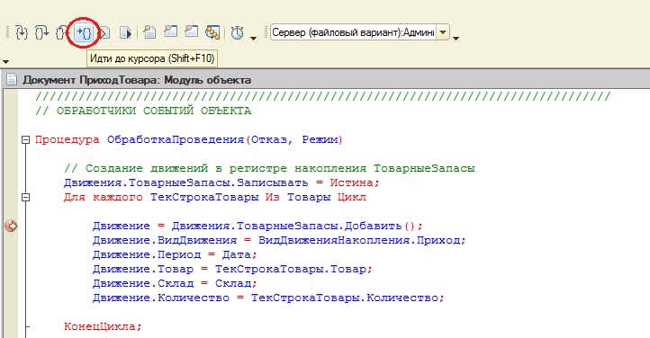This screenshot has width=650, height=338.
Task: Click the line Движение.ВидДвижения
Action: click(279, 240)
